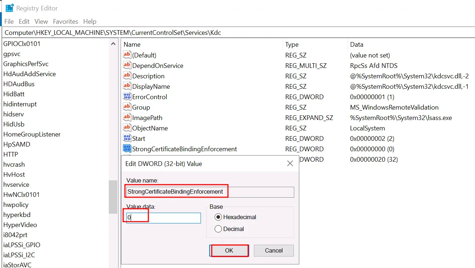Select the hvservice registry key
This screenshot has height=268, width=475.
(16, 184)
